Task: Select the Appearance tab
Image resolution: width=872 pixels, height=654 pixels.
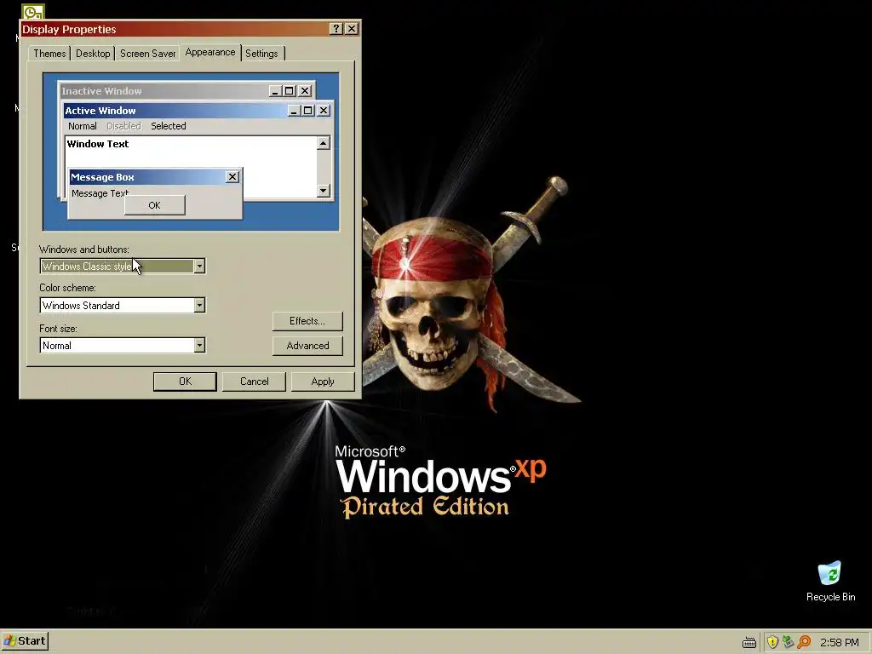Action: (x=210, y=52)
